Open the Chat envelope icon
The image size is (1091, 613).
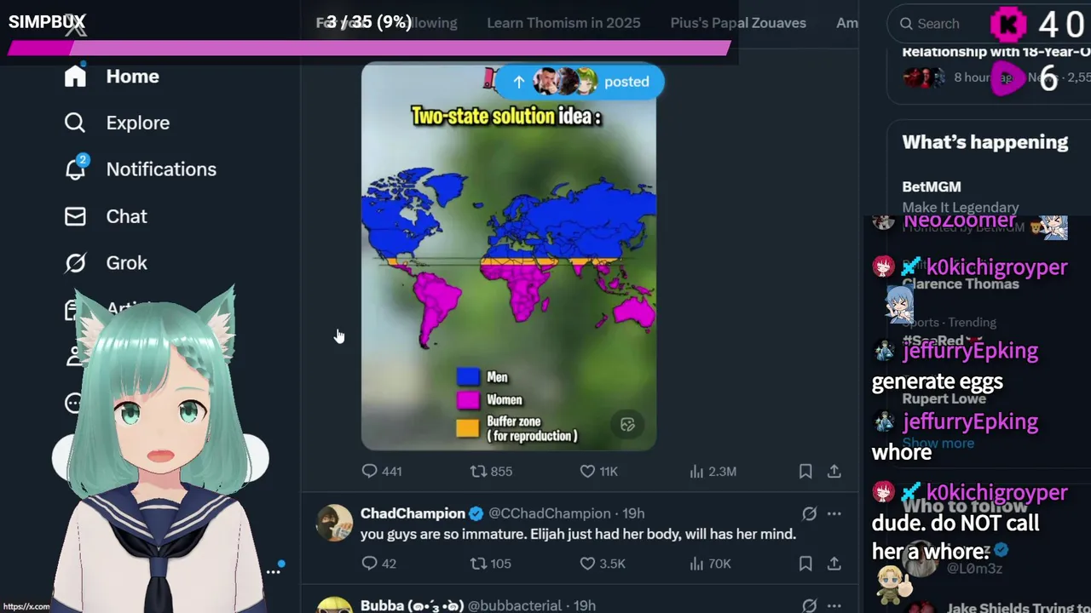click(x=75, y=216)
